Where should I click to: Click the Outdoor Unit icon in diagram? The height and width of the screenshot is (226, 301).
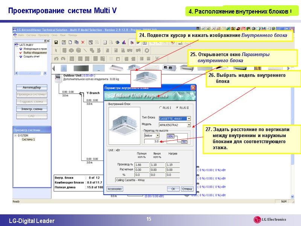point(58,79)
